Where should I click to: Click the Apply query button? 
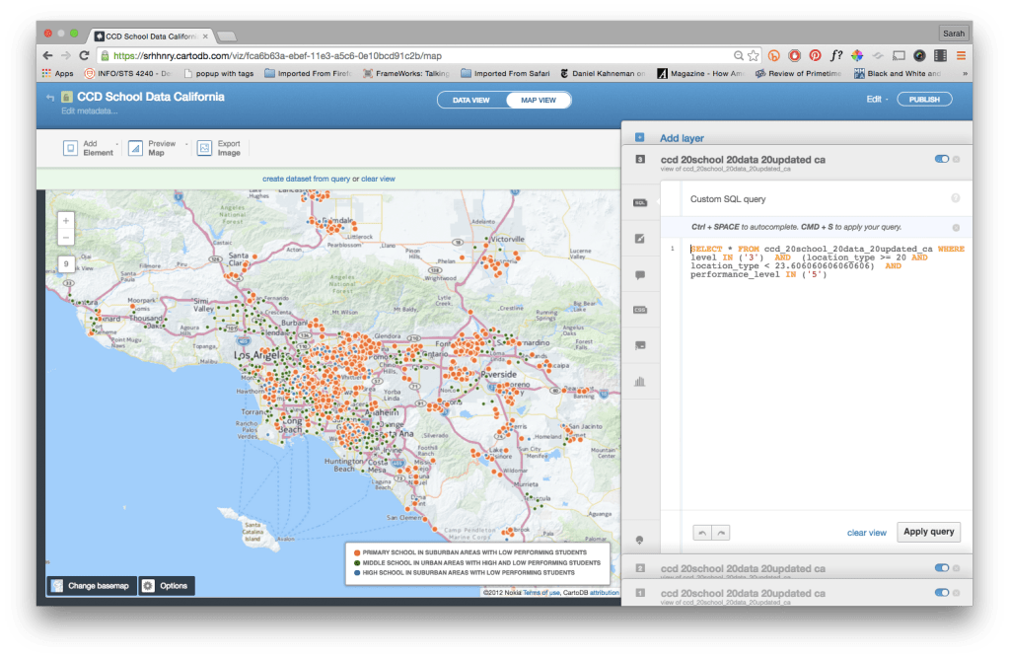click(928, 532)
